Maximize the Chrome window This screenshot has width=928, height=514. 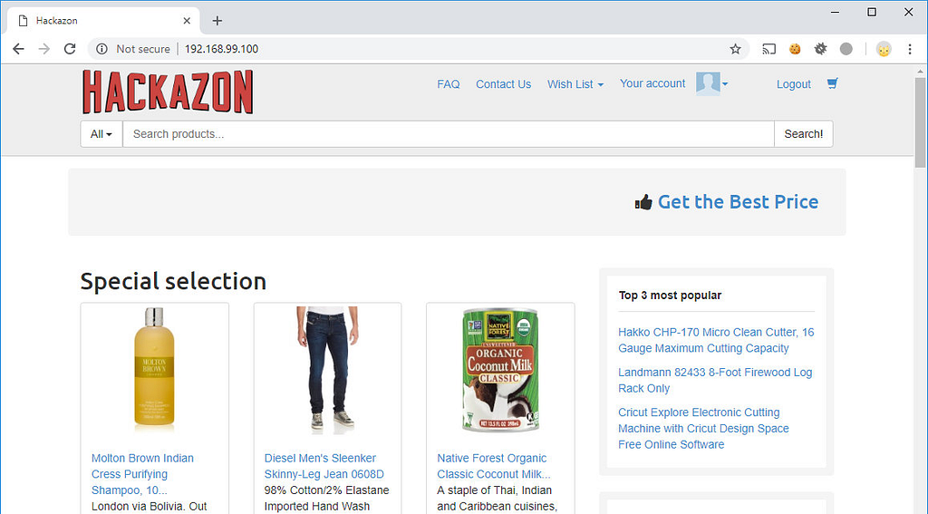872,12
